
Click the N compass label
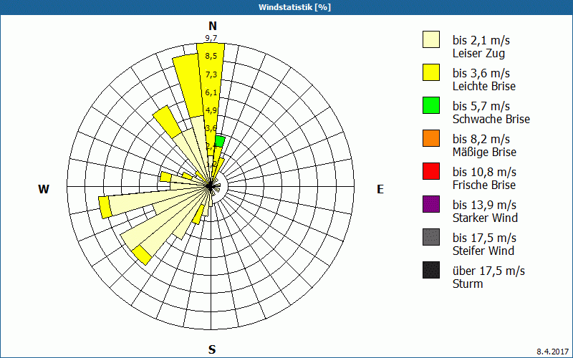(213, 26)
